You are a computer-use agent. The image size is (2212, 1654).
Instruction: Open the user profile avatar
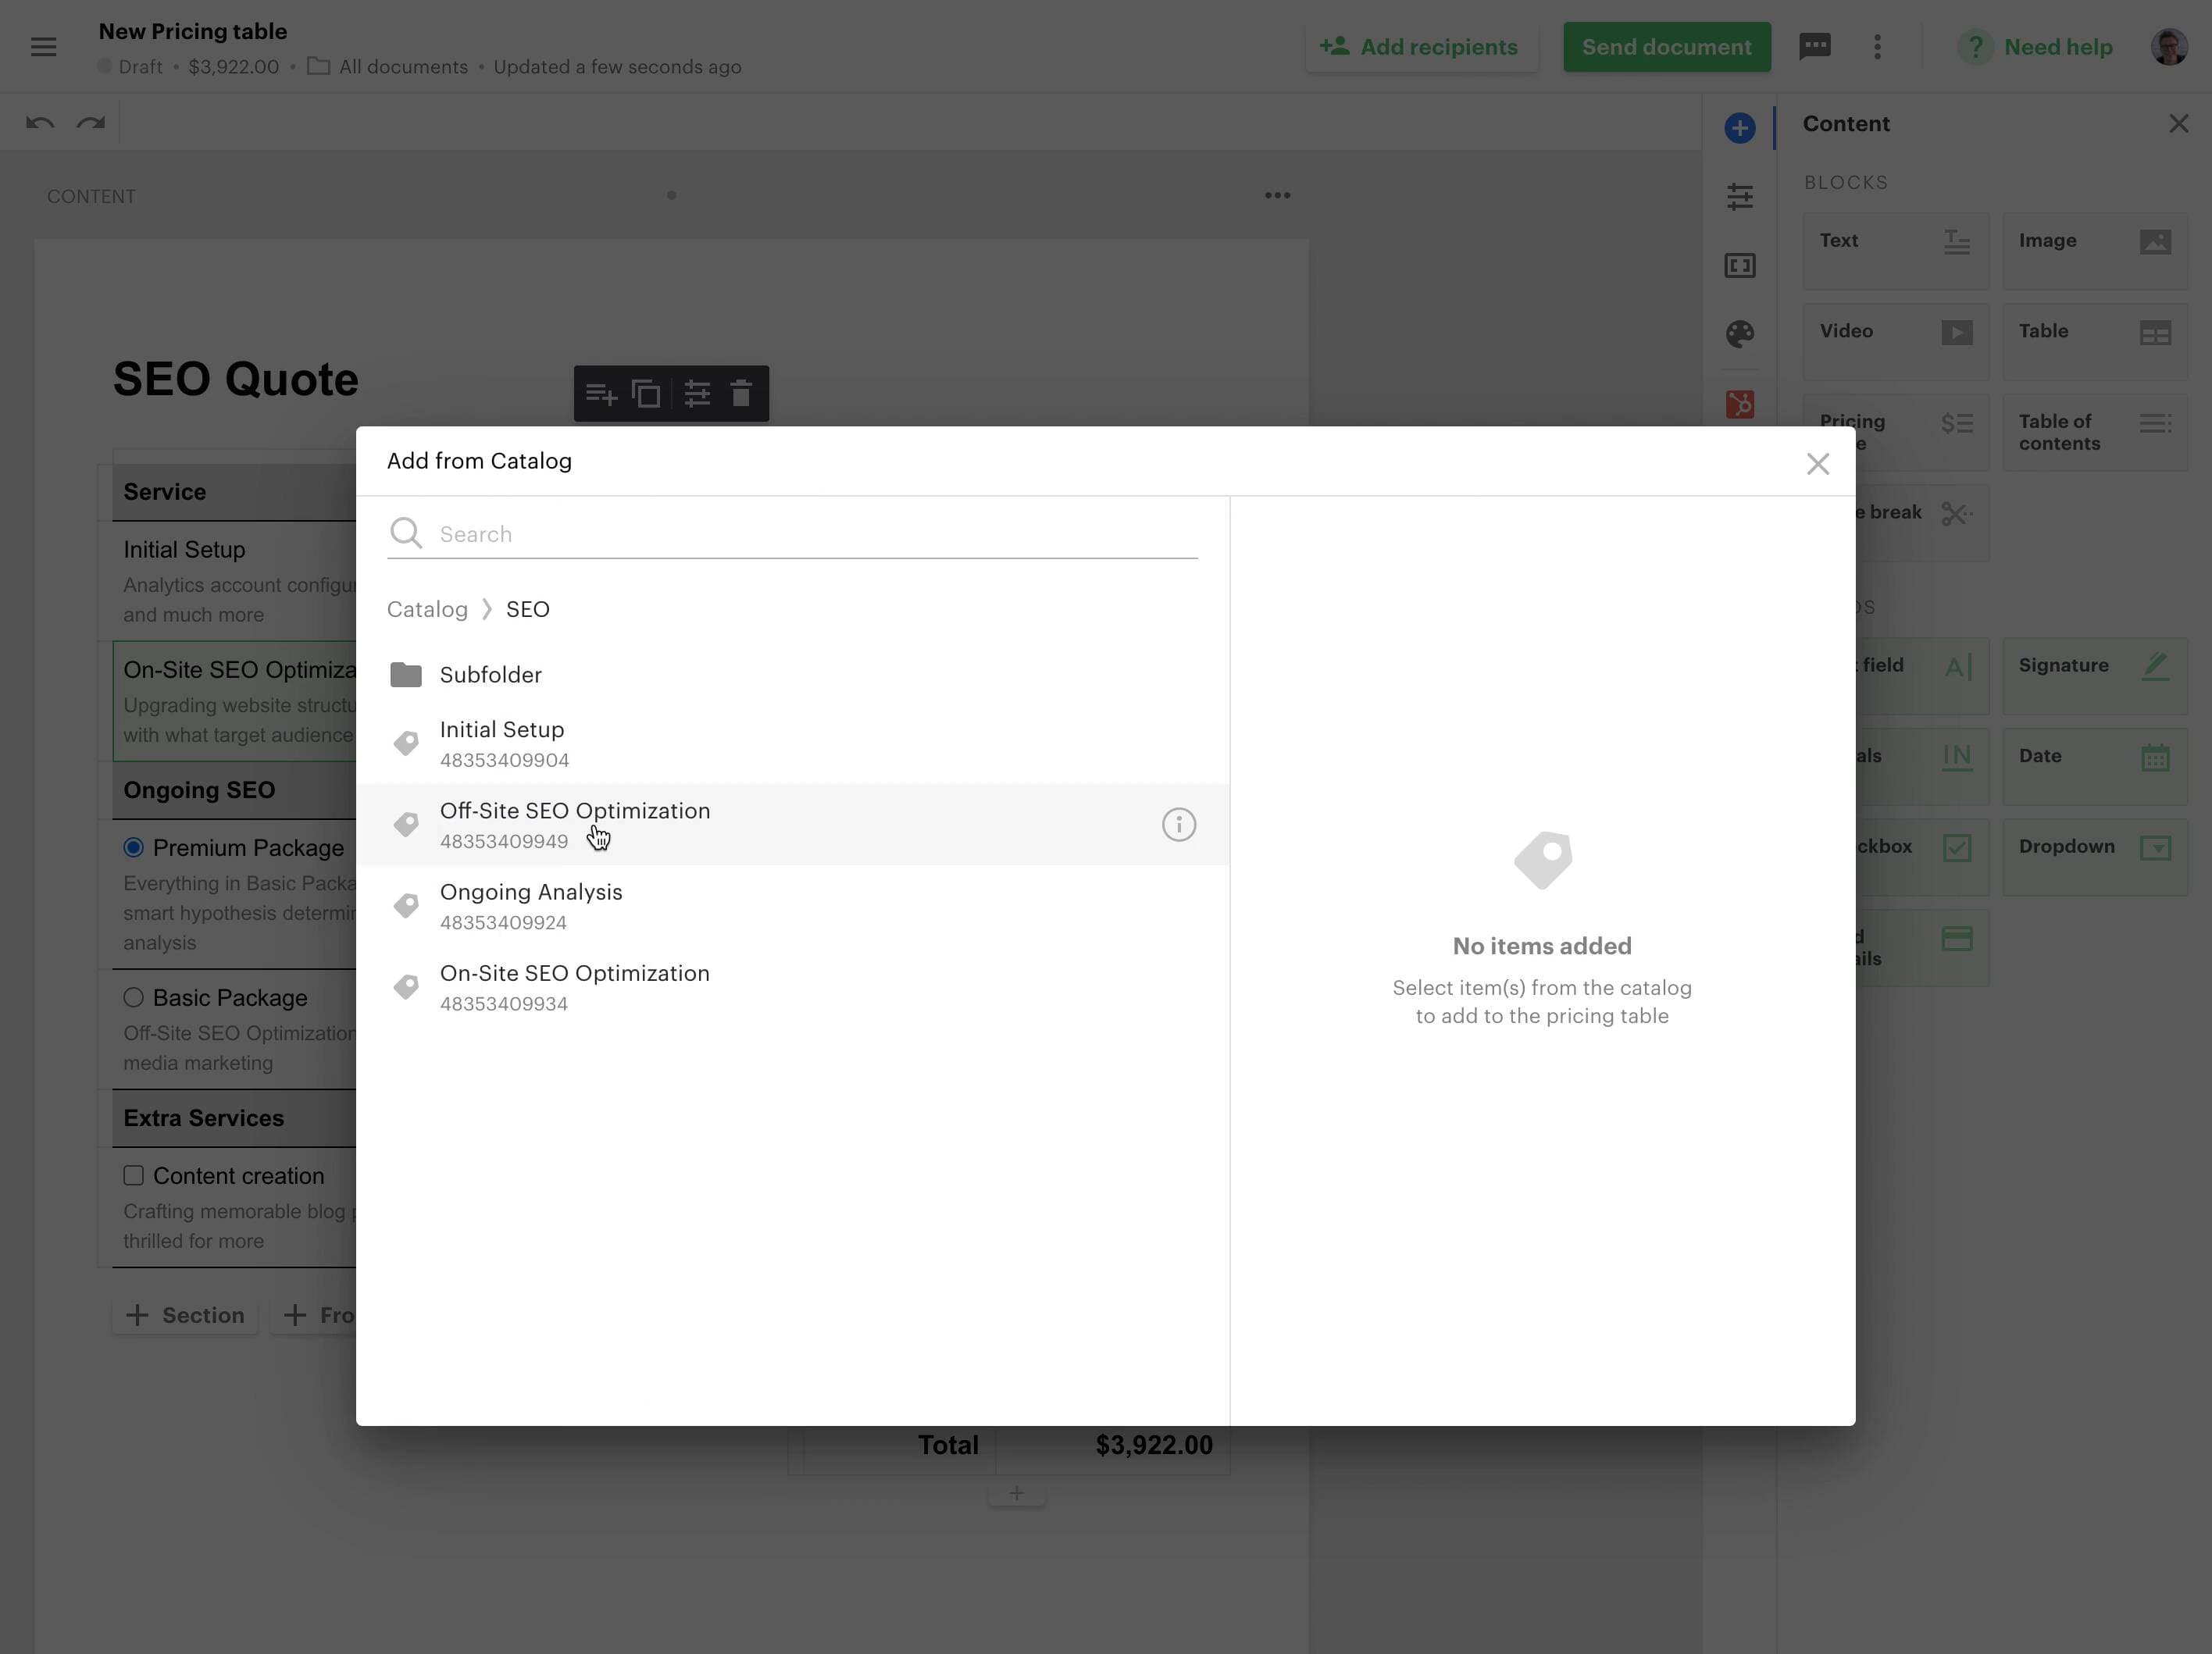click(x=2168, y=47)
